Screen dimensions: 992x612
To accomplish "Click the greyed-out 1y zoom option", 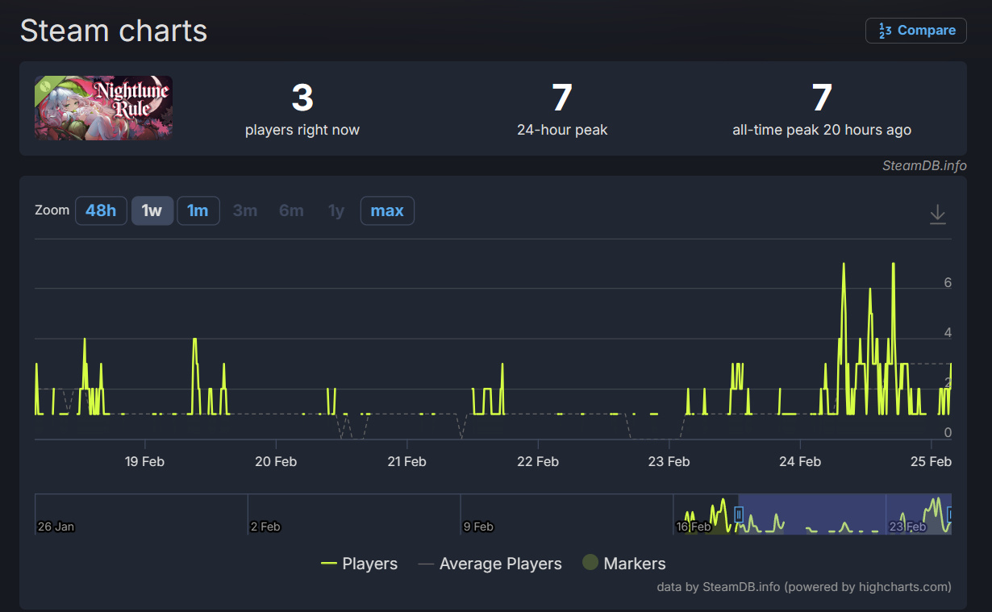I will 336,211.
